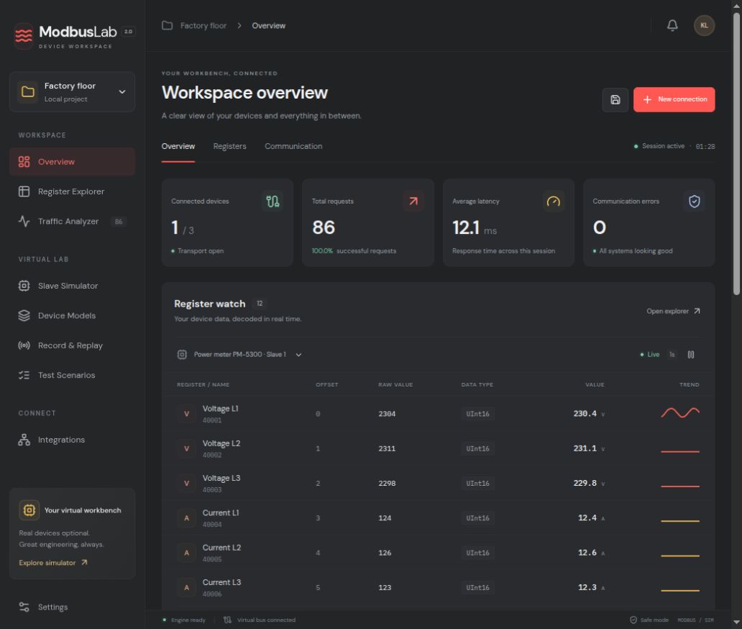Screen dimensions: 742x629
Task: Click the save workspace icon button
Action: point(615,99)
